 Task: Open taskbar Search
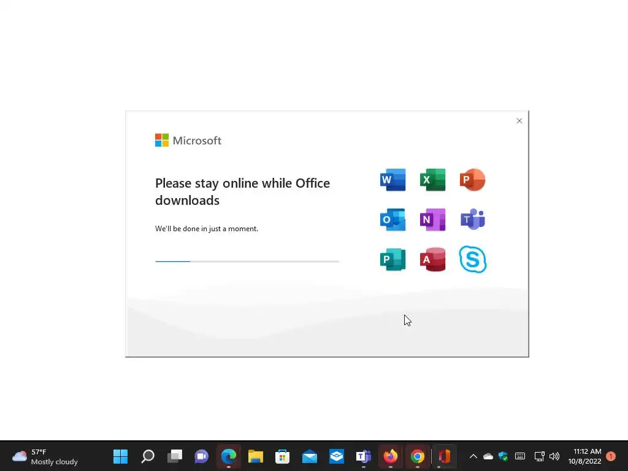pos(148,456)
